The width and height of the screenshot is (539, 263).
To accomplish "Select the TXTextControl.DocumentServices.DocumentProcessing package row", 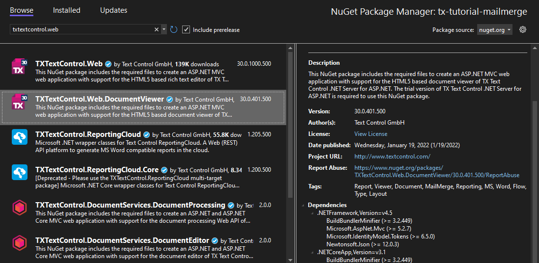I will (x=144, y=213).
